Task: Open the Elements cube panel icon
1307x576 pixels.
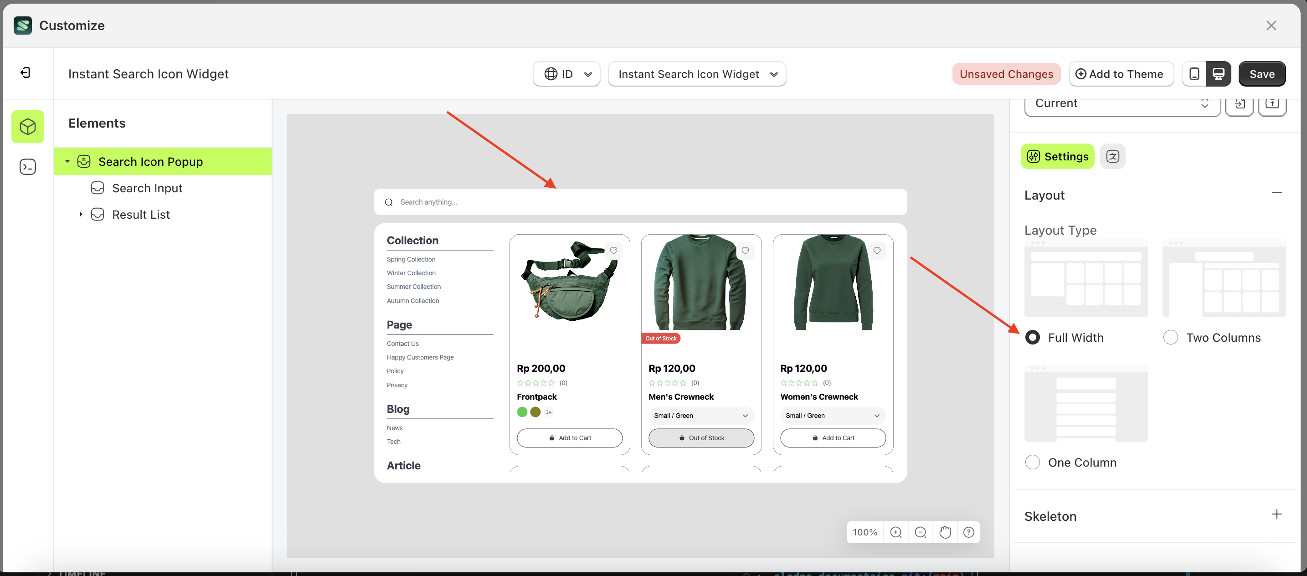Action: tap(28, 126)
